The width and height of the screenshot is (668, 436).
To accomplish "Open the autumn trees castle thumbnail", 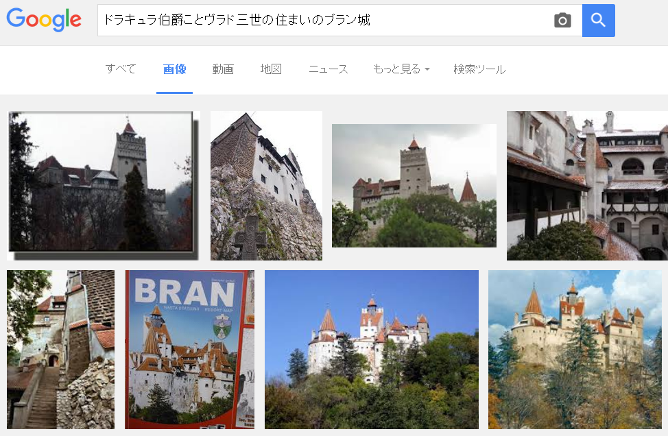I will (x=575, y=349).
